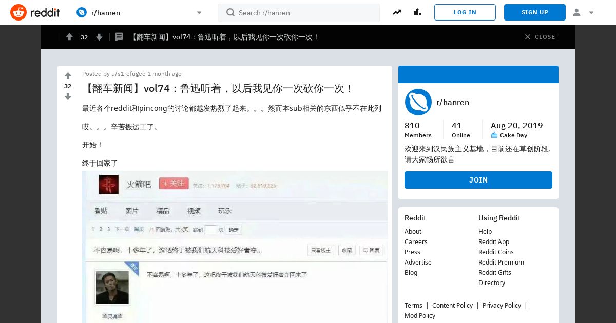616x323 pixels.
Task: Open the Popular trending arrow icon
Action: (x=397, y=12)
